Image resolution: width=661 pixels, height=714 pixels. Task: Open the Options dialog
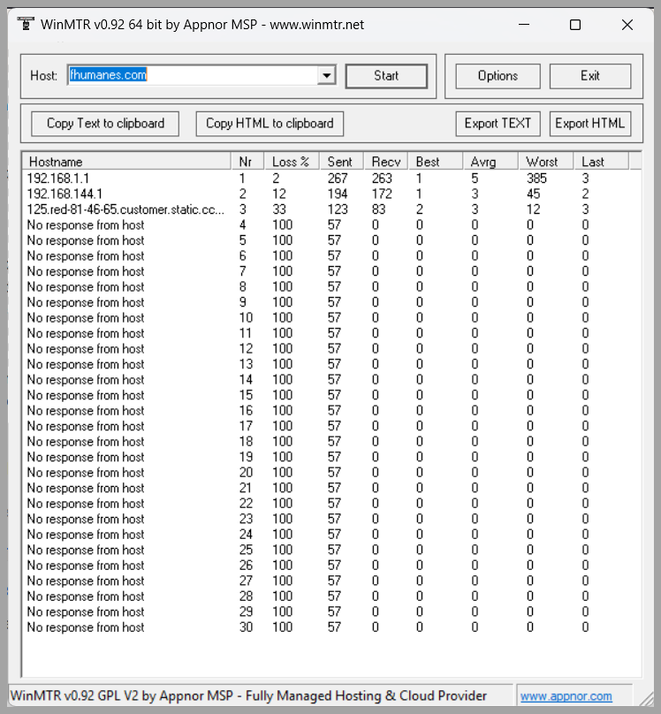coord(498,76)
